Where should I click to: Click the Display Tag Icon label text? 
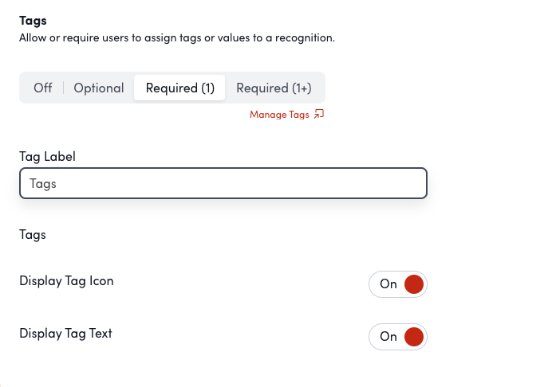[x=66, y=280]
